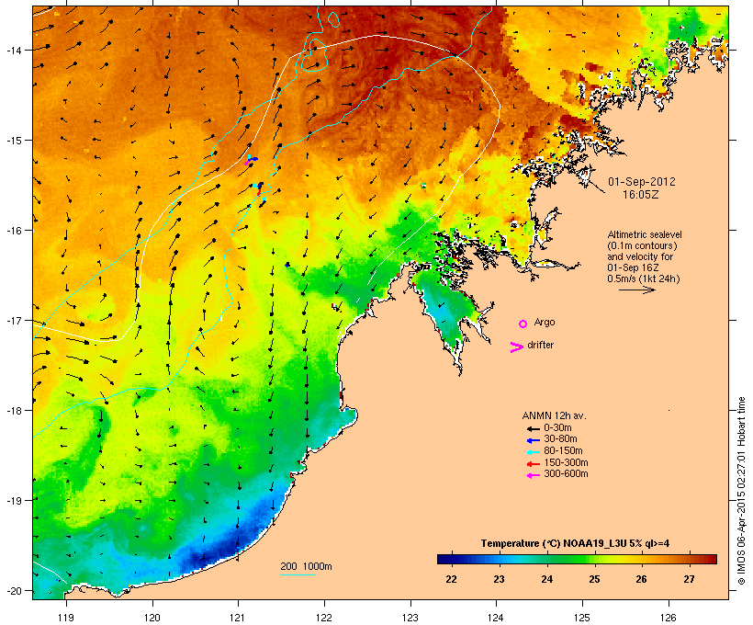Click the magenta Argo circle legend marker
Image resolution: width=753 pixels, height=625 pixels.
[x=523, y=324]
